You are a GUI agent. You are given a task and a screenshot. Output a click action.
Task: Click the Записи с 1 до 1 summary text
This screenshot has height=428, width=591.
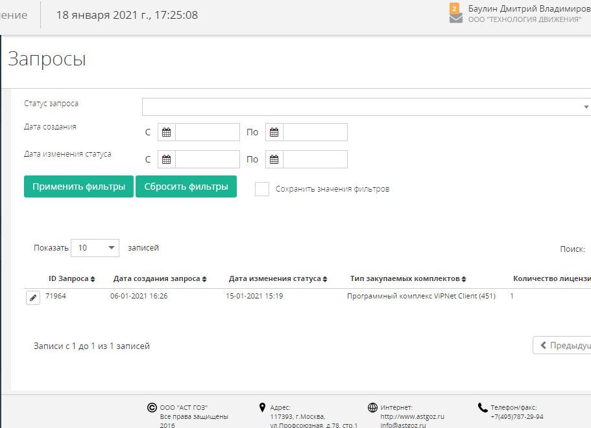(x=91, y=346)
